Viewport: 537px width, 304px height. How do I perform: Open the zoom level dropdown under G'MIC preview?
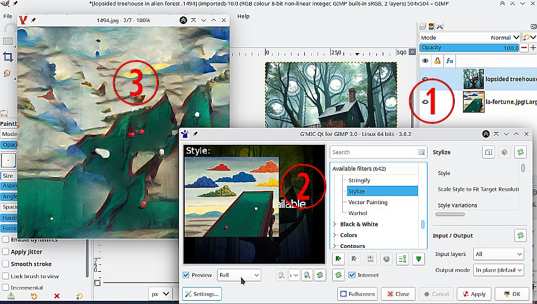pos(294,275)
